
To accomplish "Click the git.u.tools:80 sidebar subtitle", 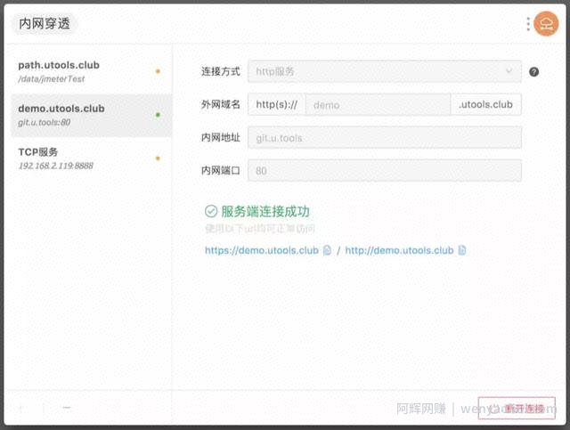I will pos(44,123).
